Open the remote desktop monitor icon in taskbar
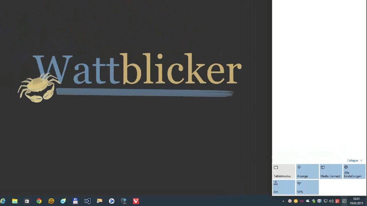This screenshot has height=206, width=367. click(124, 201)
